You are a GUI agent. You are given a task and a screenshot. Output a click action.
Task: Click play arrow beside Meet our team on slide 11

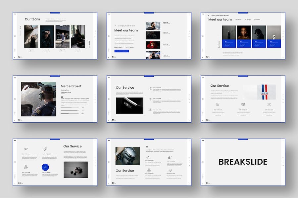pos(115,26)
